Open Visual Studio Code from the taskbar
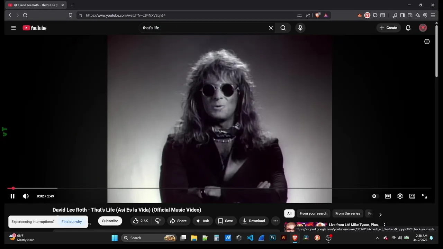 point(250,238)
